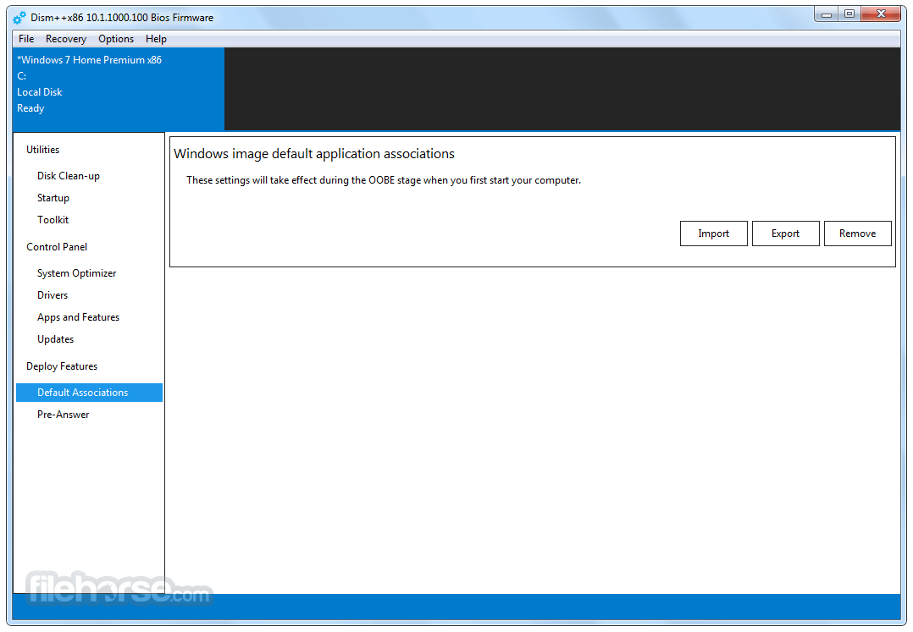Select Default Associations in sidebar
The image size is (913, 632).
(89, 393)
